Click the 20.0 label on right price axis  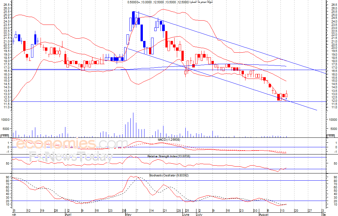(334, 48)
